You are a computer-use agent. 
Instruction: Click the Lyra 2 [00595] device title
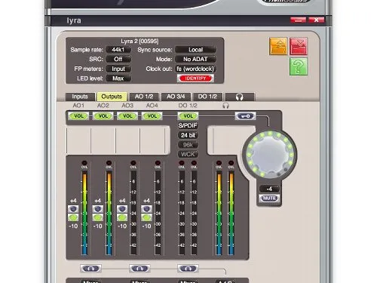coord(139,41)
